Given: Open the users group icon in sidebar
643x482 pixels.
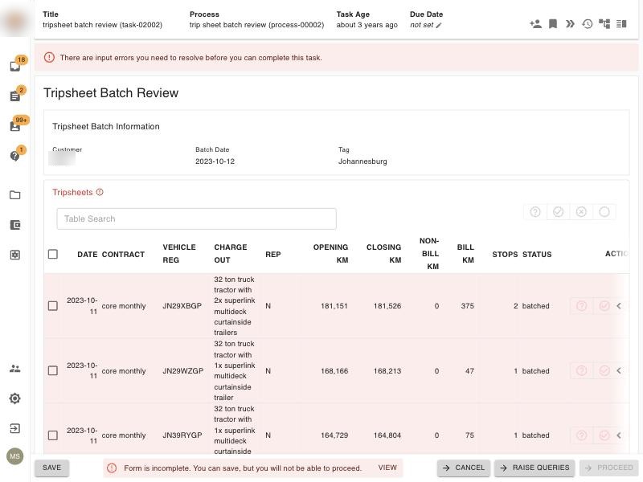Looking at the screenshot, I should [x=15, y=369].
